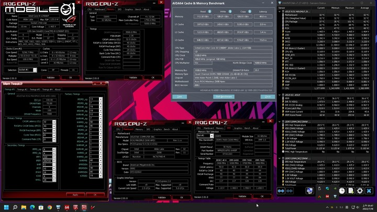
Task: Switch to Timings #2 tab in MemTweakIt
Action: 22,90
